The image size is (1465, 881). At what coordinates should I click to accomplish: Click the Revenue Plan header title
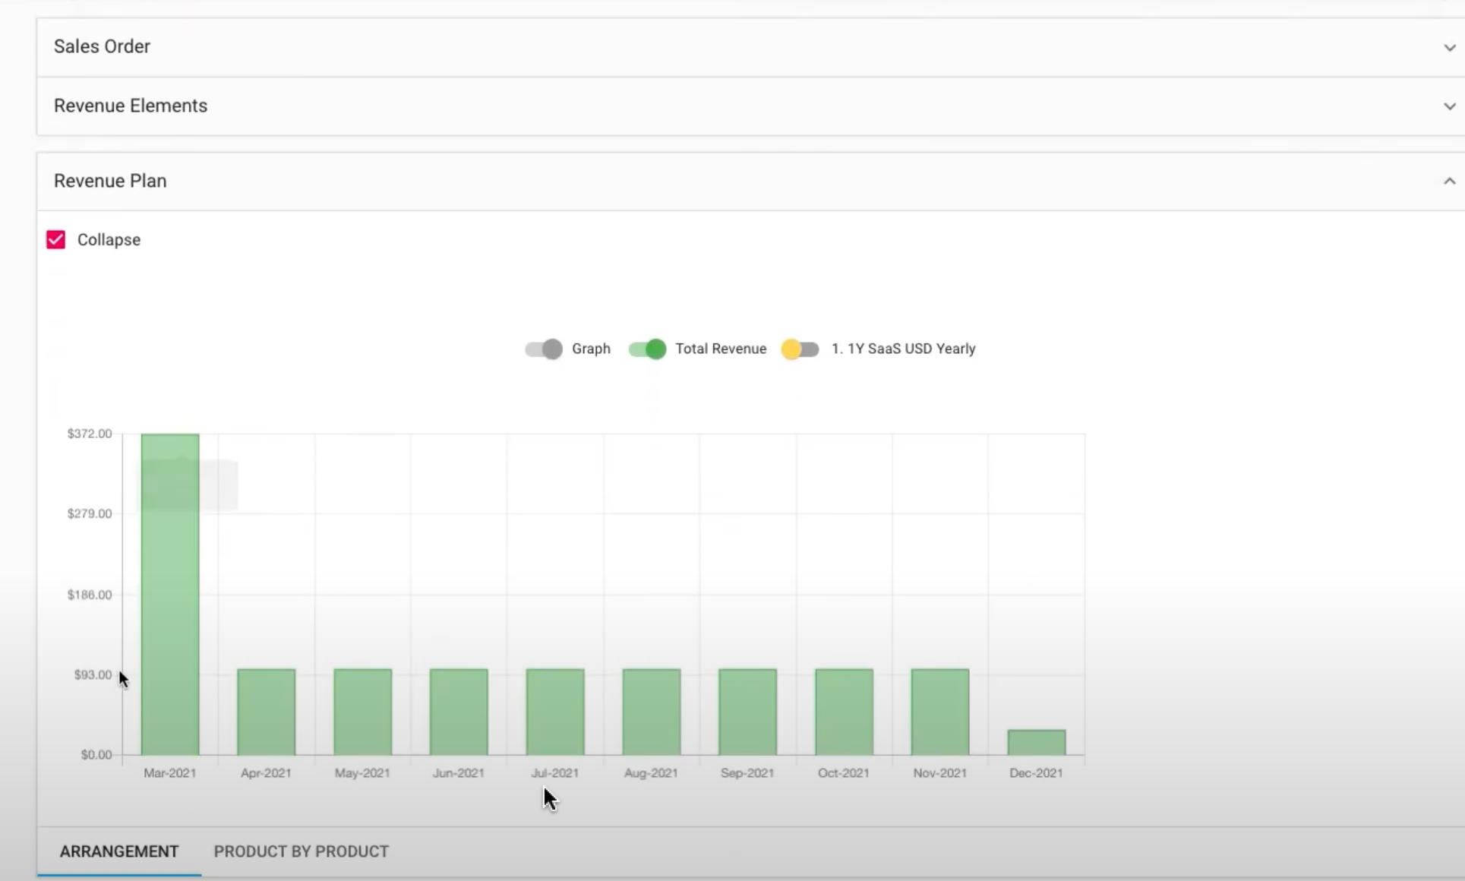[x=110, y=181]
